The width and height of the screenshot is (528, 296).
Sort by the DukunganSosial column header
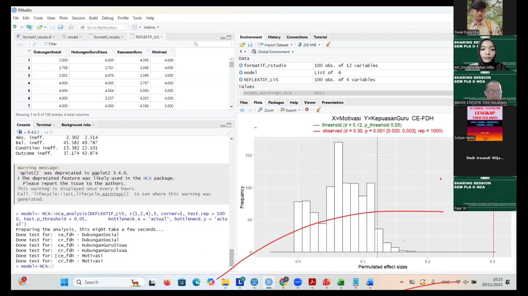pos(47,52)
